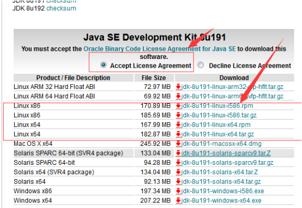Click red download arrow for windows-x64.exe
The height and width of the screenshot is (208, 302).
click(x=178, y=201)
